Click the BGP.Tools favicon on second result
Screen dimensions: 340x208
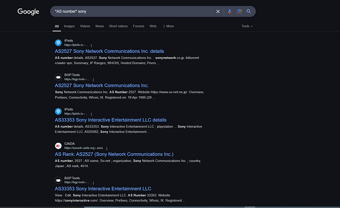(x=58, y=77)
